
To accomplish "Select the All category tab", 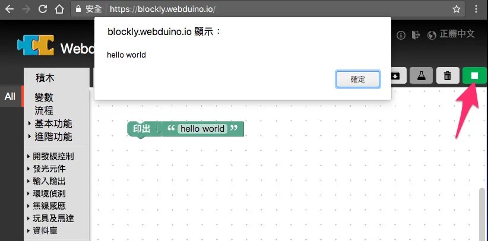I will coord(10,97).
